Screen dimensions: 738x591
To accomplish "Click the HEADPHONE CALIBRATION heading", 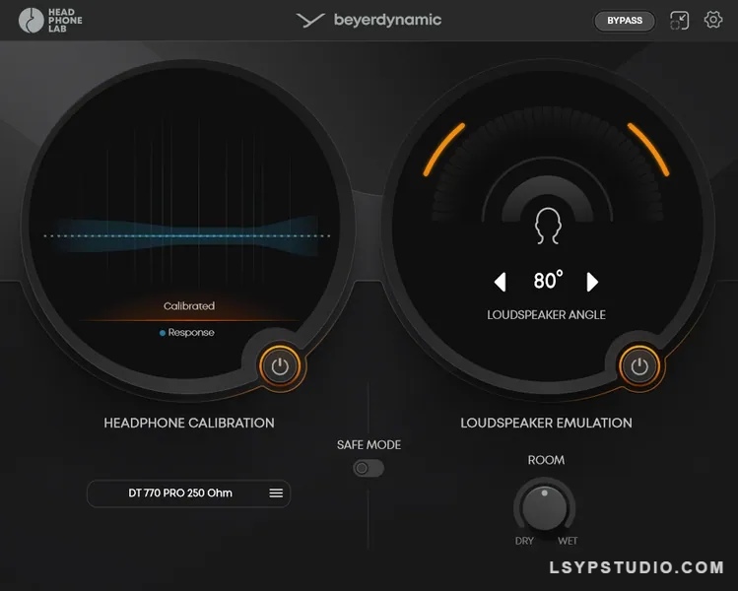I will 189,423.
